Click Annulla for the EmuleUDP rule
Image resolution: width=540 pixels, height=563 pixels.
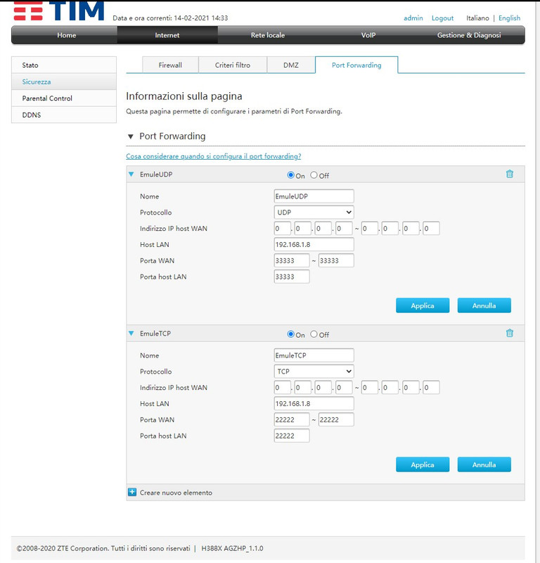pos(484,305)
